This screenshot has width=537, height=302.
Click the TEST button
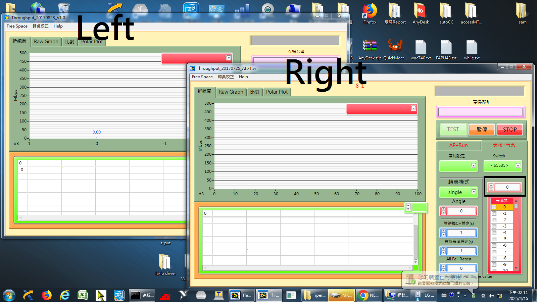point(453,130)
